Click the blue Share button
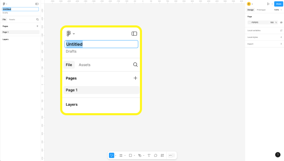The image size is (284, 161). tap(279, 4)
